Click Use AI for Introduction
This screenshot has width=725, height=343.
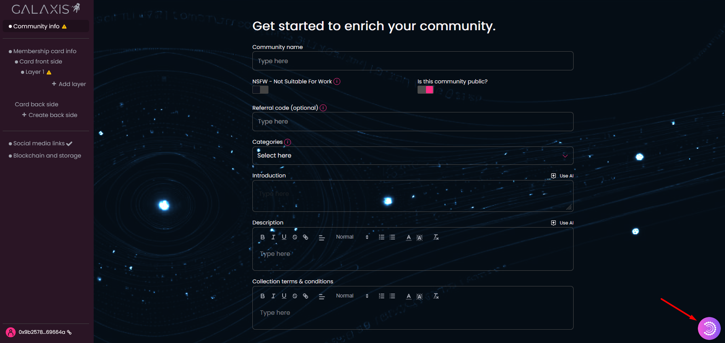562,176
